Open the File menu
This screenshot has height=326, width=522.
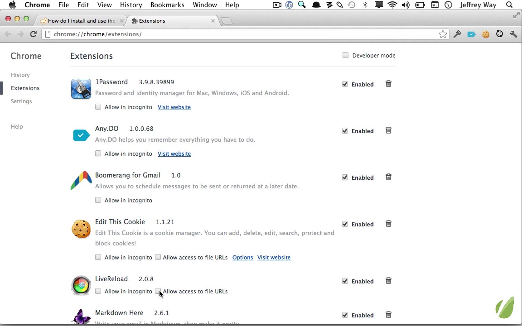click(x=63, y=5)
